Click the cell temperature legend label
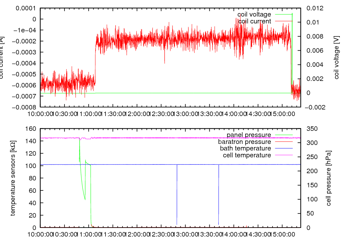 [x=247, y=155]
